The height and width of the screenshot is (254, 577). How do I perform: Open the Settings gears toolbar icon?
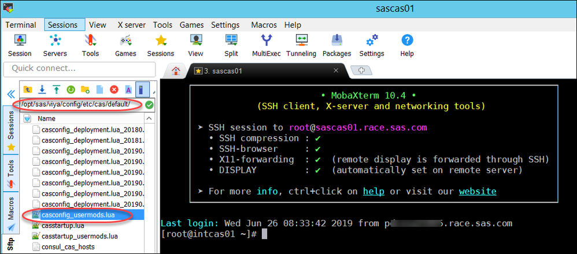(x=372, y=45)
